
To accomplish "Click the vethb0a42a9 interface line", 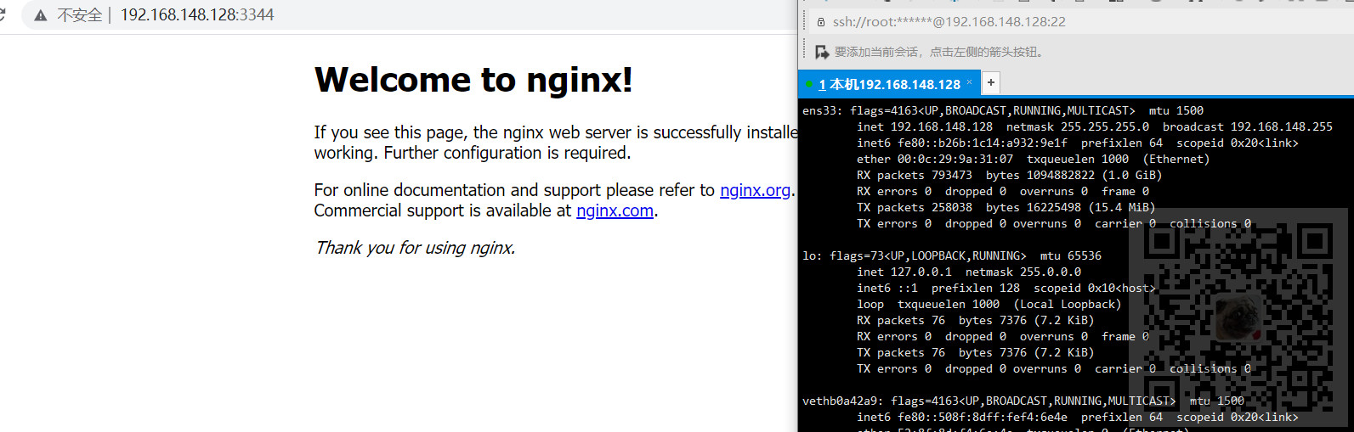I will (1023, 401).
